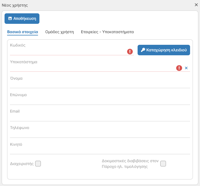This screenshot has height=186, width=200.
Task: Open the Ομάδες χρήστη tab
Action: 60,32
